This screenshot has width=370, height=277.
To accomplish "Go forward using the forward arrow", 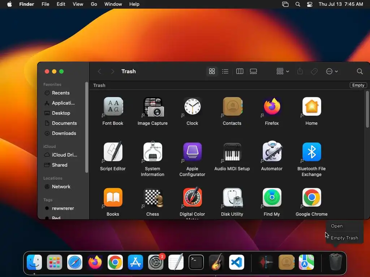I will click(x=113, y=71).
